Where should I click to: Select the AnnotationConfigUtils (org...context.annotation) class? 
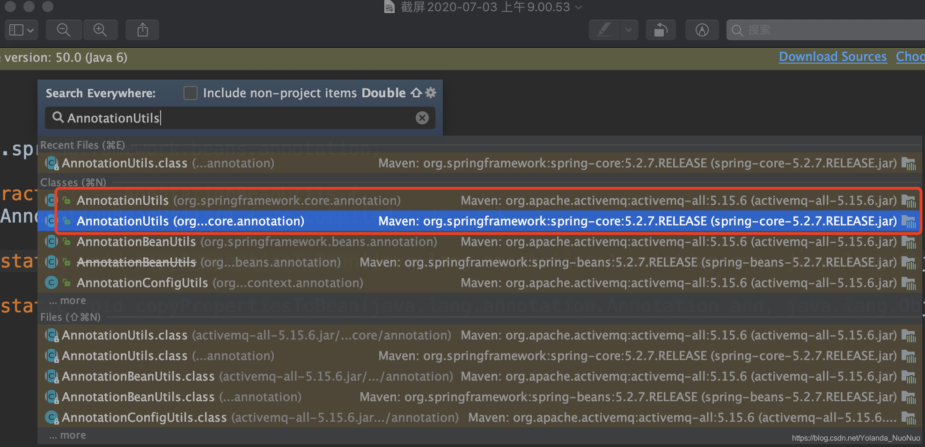[x=479, y=283]
